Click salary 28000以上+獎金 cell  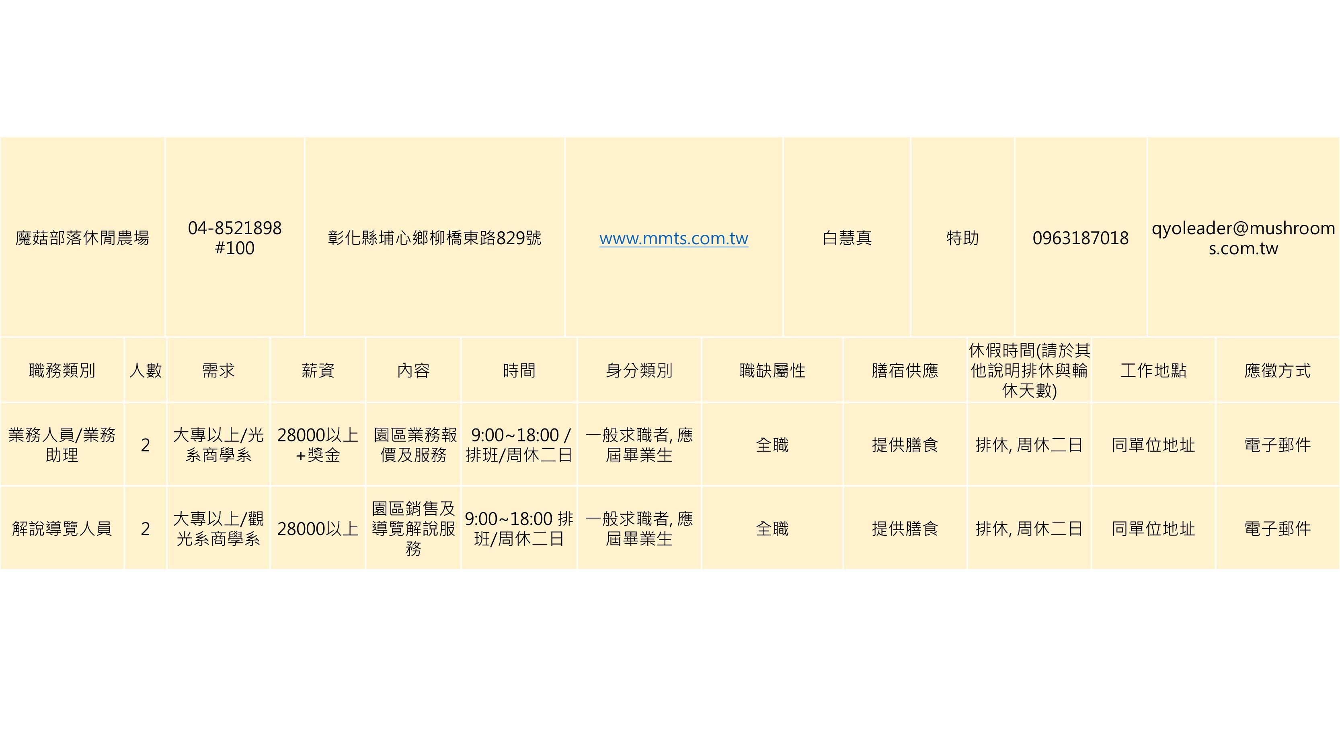coord(318,444)
